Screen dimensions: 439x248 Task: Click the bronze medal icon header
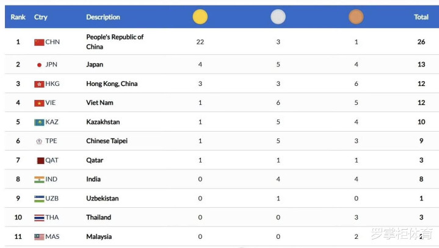pyautogui.click(x=356, y=17)
